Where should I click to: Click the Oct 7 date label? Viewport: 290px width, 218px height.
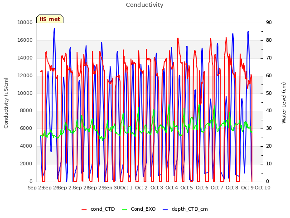[x=217, y=188]
